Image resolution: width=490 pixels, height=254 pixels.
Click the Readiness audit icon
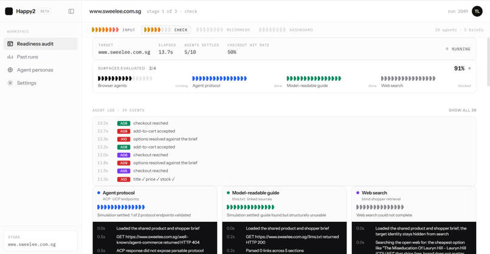click(x=10, y=44)
